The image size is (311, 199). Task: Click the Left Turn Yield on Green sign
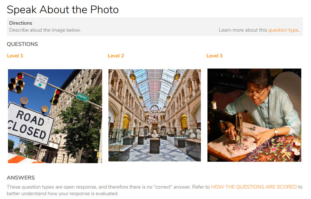[41, 81]
